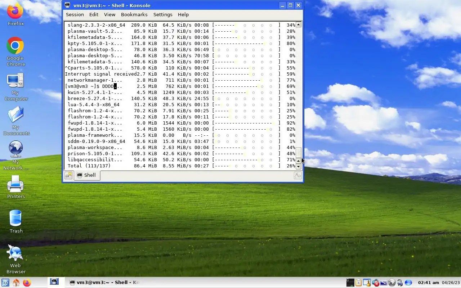Click the 'plasma-framework...' row

(x=180, y=135)
